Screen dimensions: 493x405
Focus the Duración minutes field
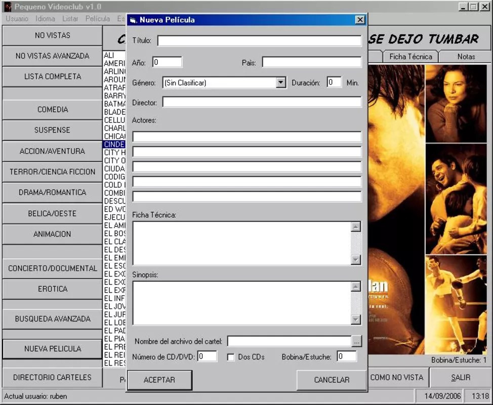point(334,82)
